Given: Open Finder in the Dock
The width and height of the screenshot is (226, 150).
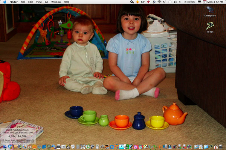Looking at the screenshot, I should coord(5,147).
